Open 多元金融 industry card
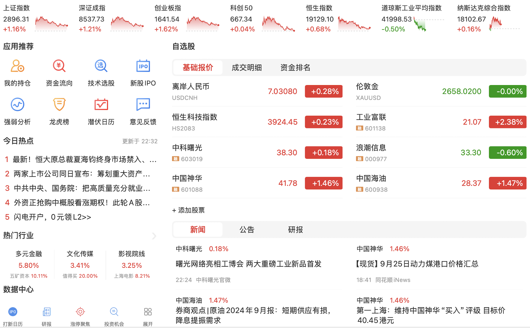 coord(29,264)
